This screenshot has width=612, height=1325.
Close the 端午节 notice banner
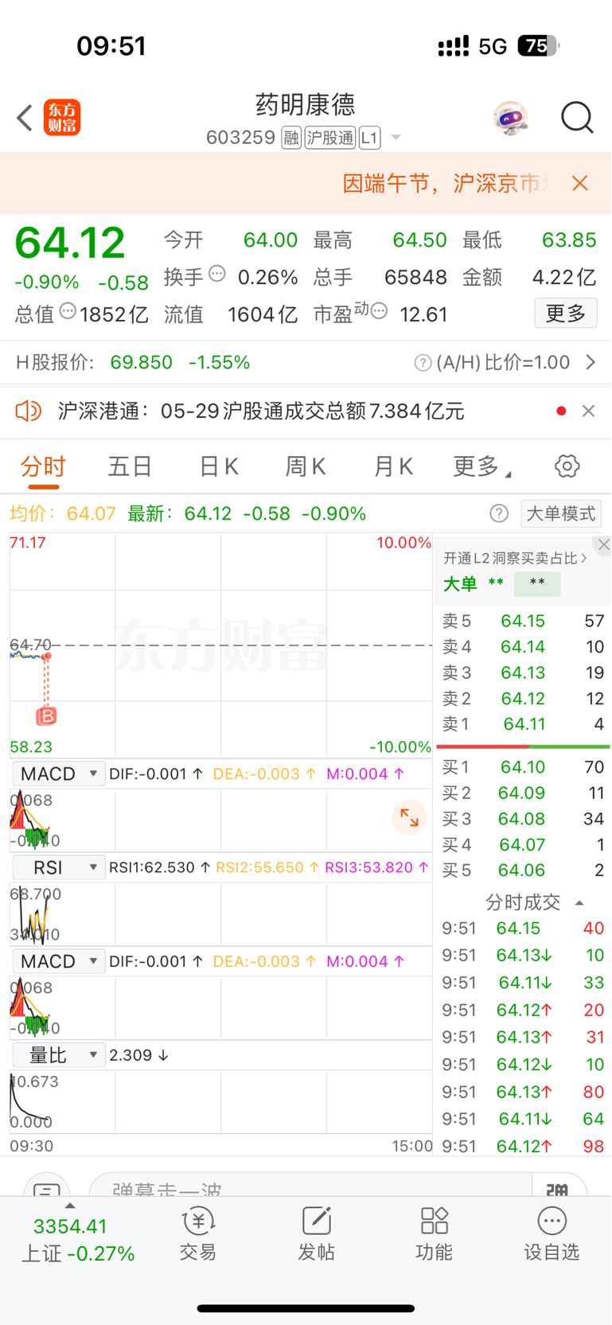[580, 184]
